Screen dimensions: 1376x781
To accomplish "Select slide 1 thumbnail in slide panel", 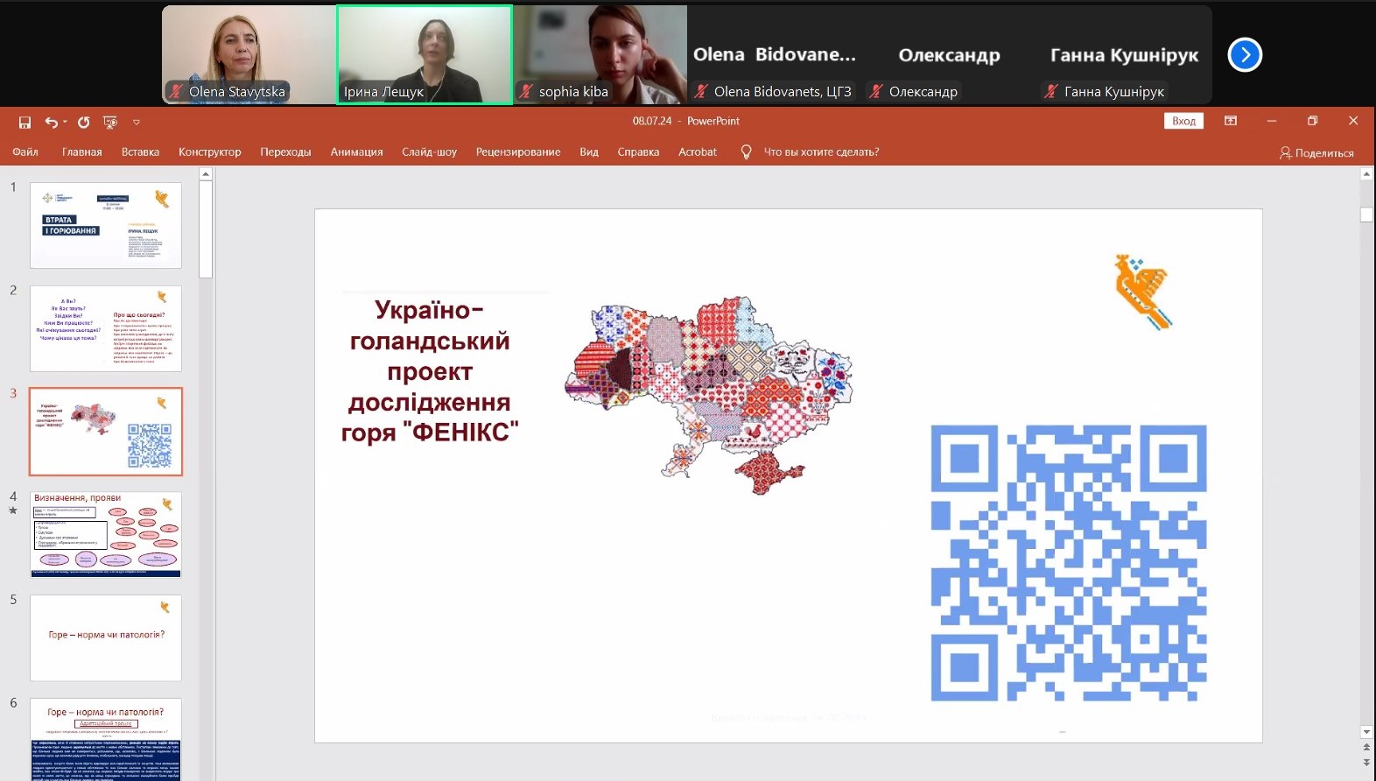I will [x=106, y=225].
